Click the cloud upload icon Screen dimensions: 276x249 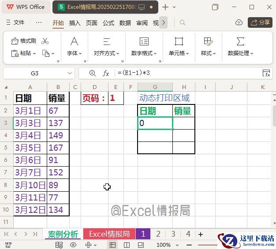(239, 22)
